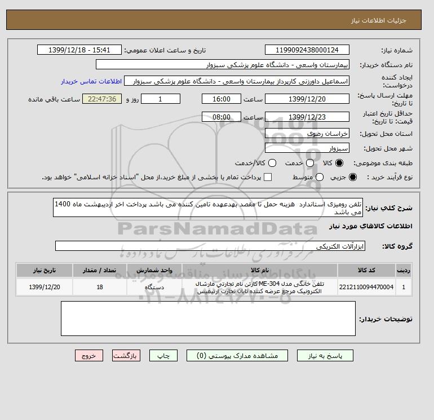The image size is (434, 420).
Task: Click the شرح کلی نیاز label
Action: 389,208
